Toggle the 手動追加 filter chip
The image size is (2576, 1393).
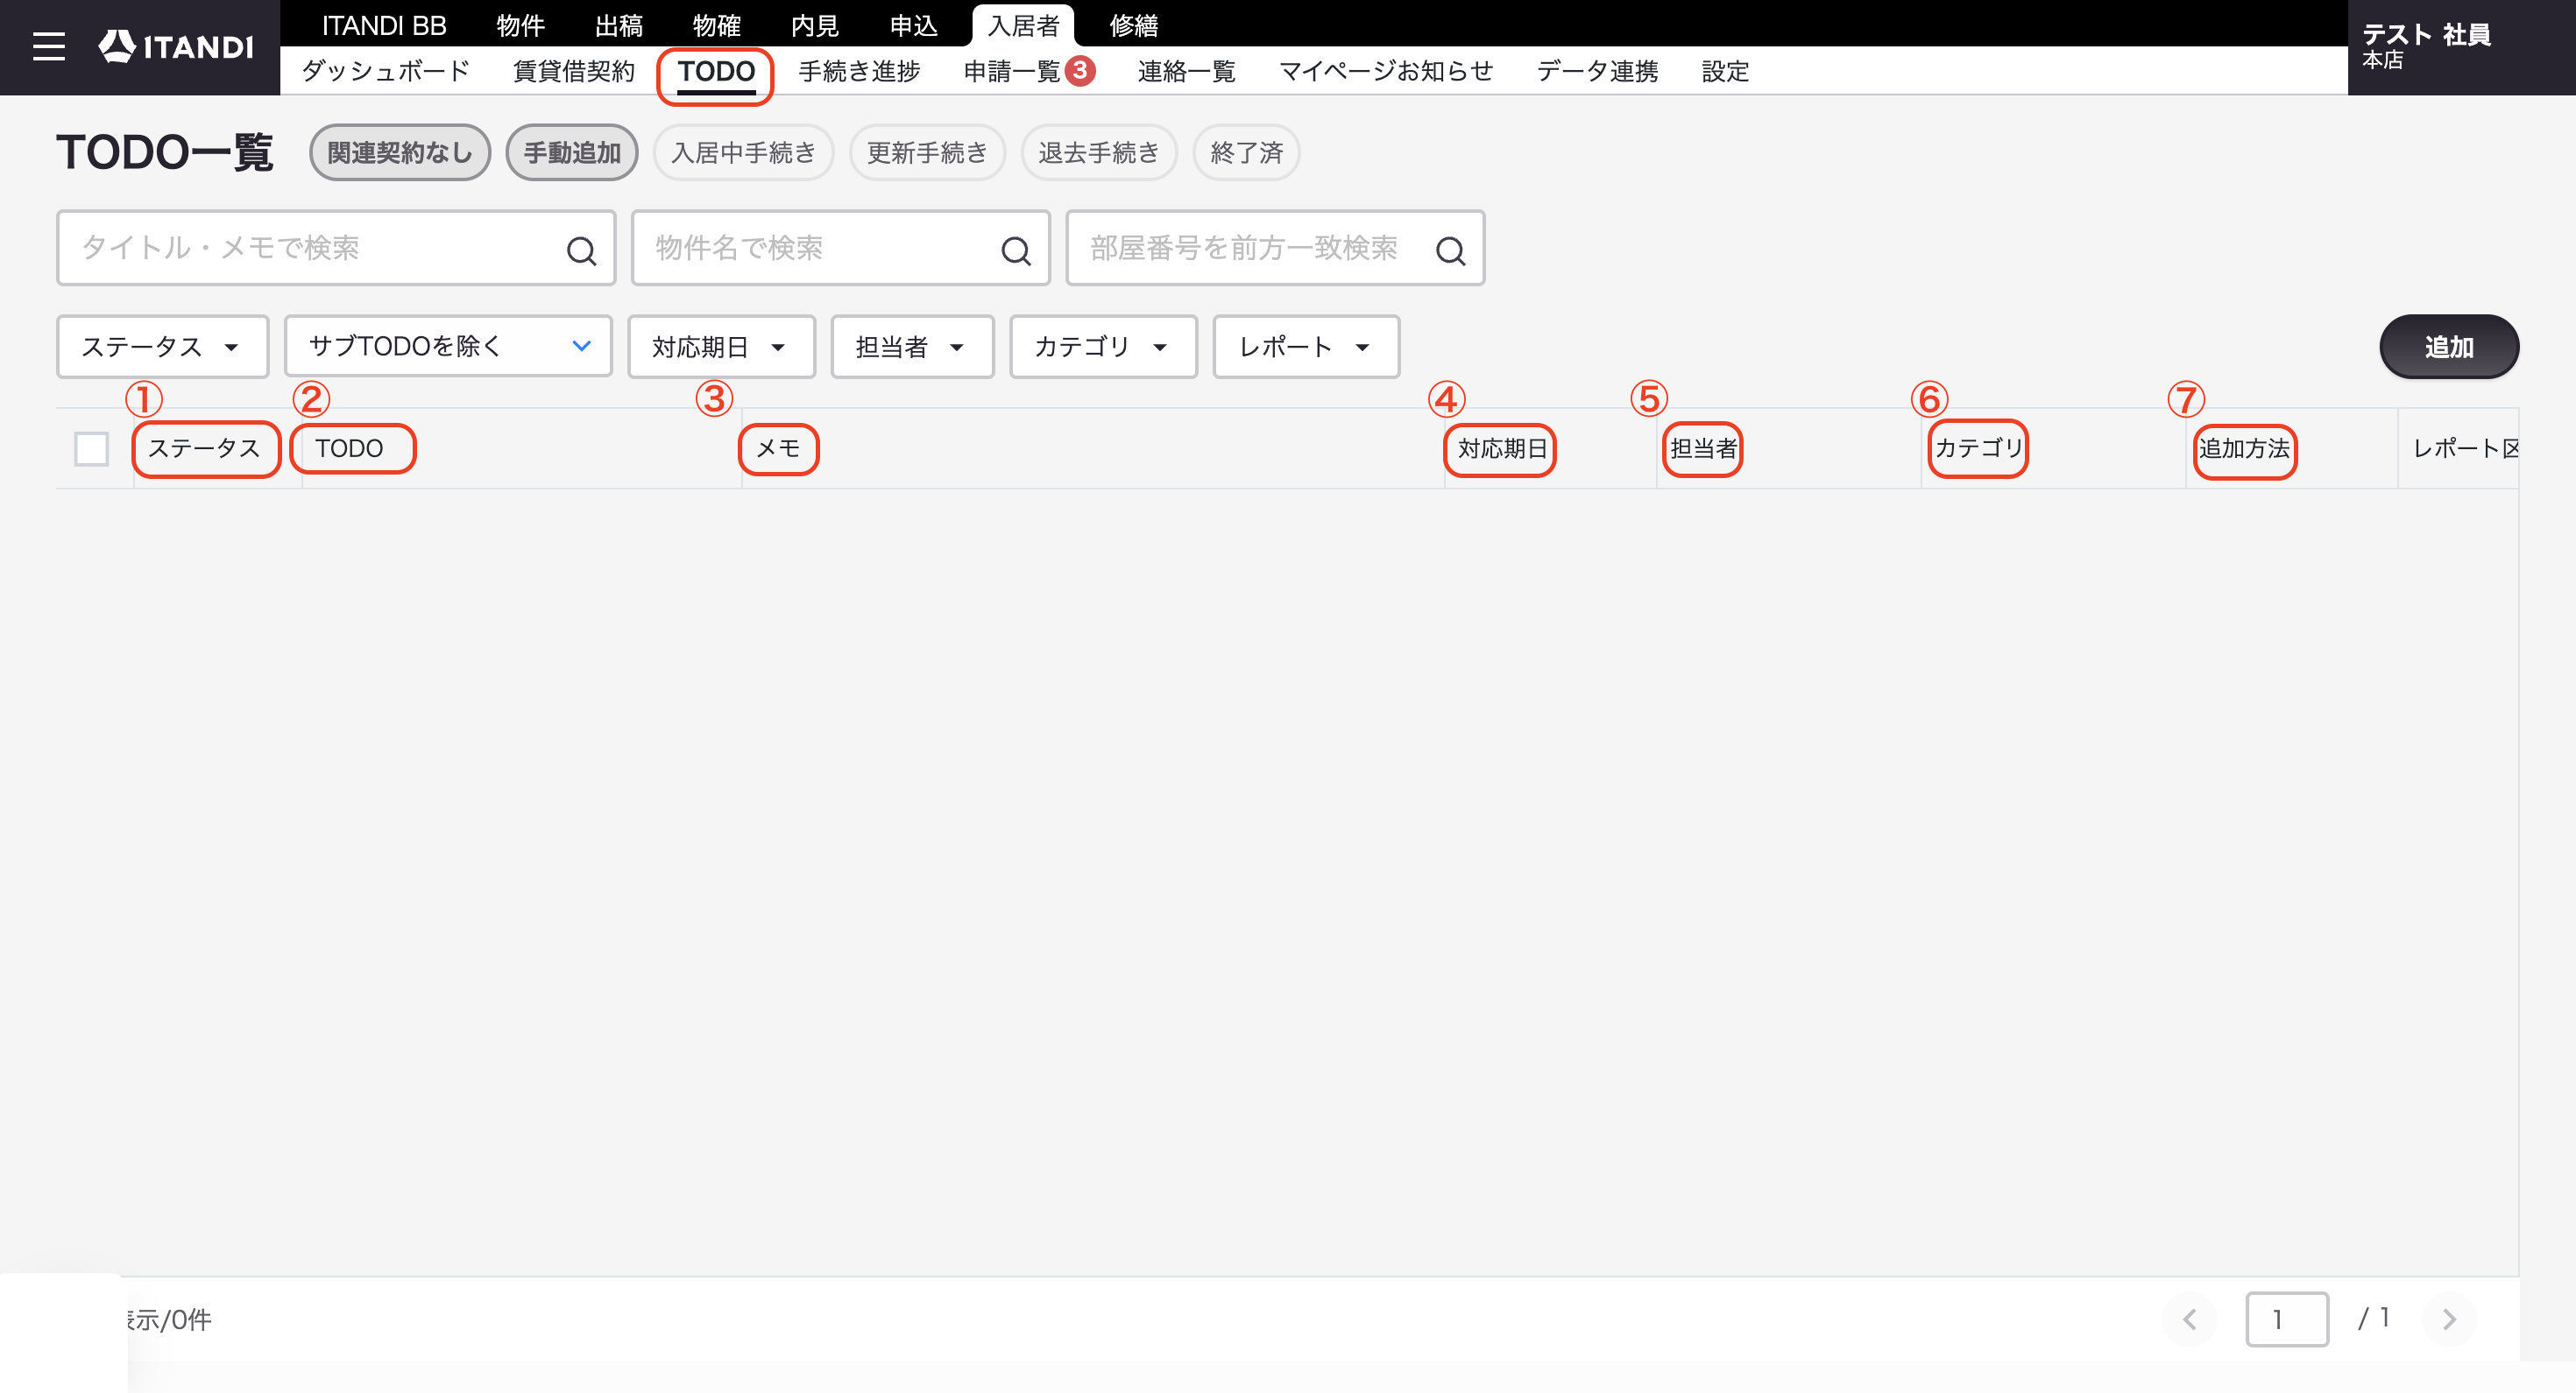[x=572, y=153]
